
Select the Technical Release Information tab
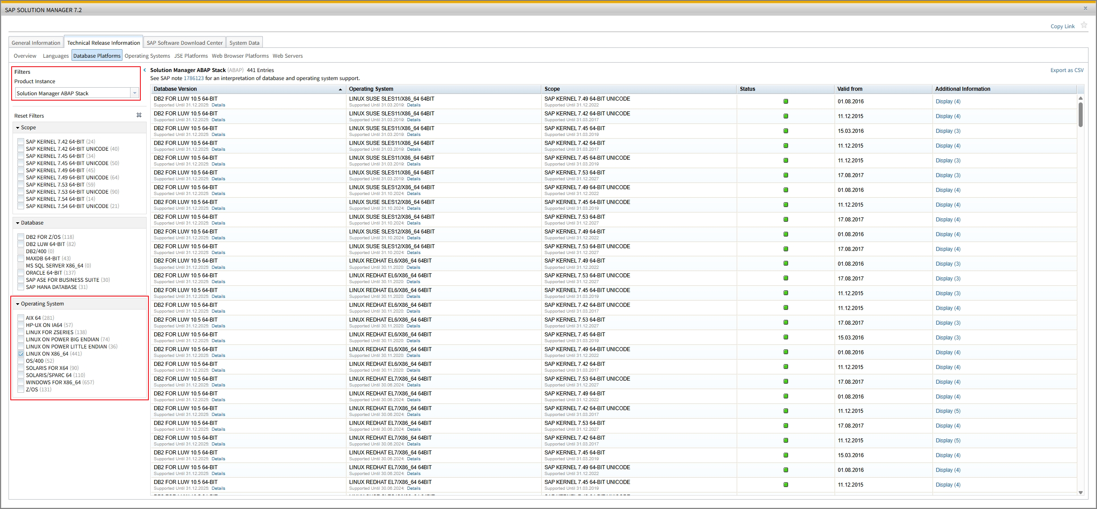[x=103, y=42]
